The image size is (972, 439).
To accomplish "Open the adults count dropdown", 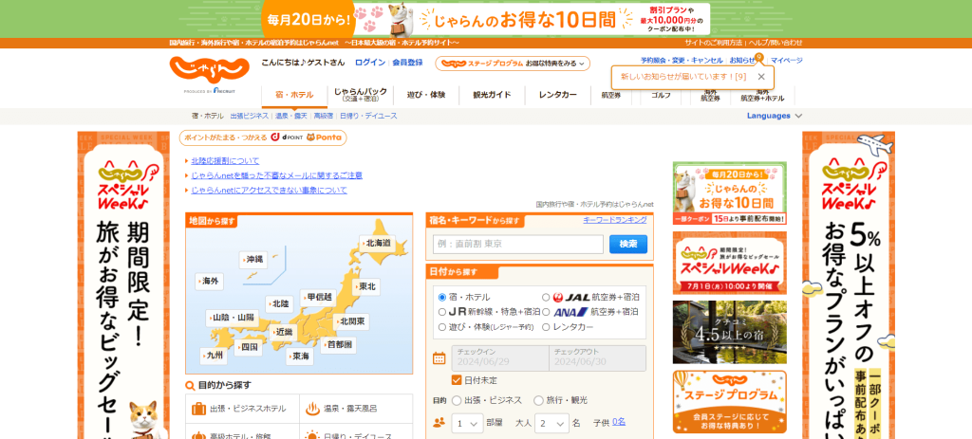I will 551,424.
